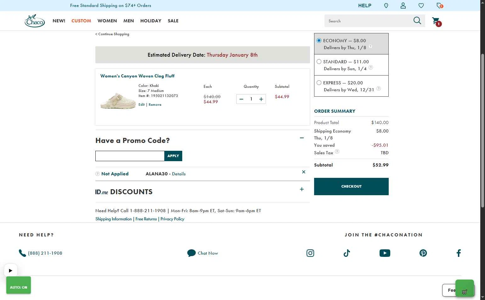Open Free Returns link
485x300 pixels.
(x=146, y=219)
